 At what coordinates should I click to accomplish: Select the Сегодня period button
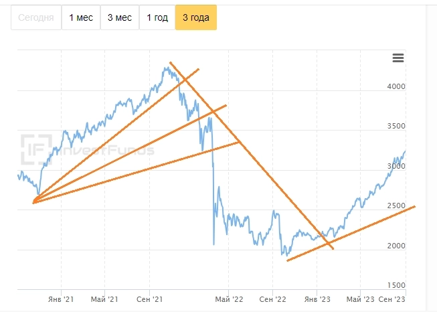[35, 17]
